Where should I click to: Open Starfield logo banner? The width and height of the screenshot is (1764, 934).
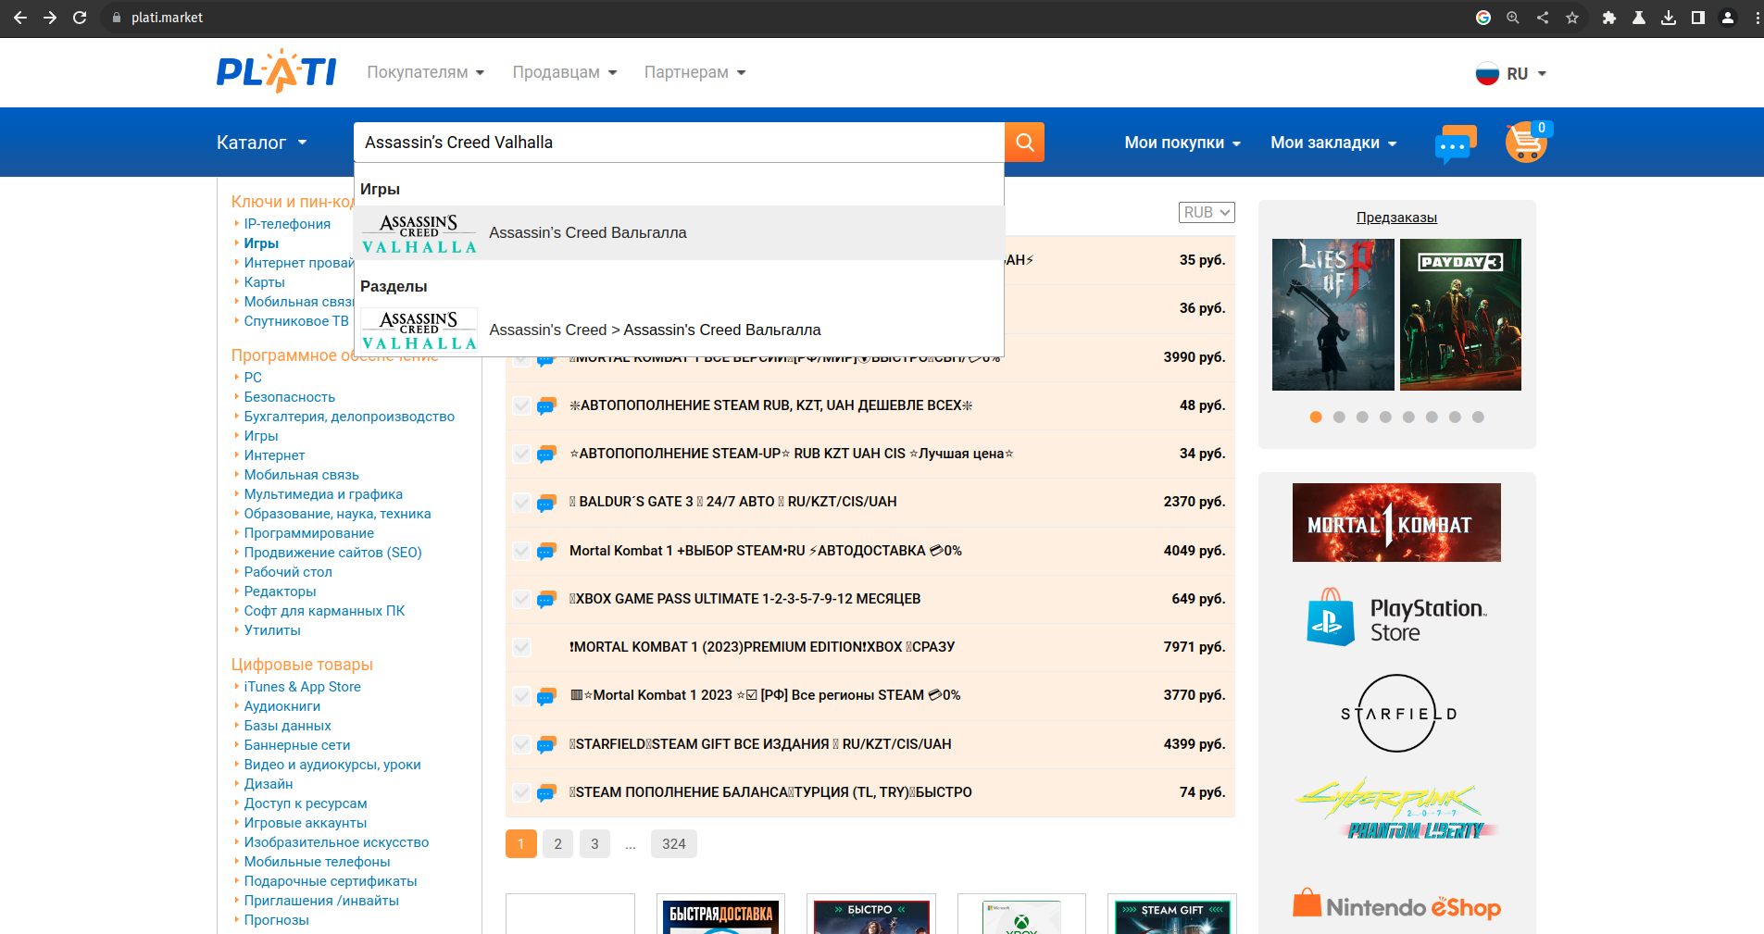[1396, 714]
